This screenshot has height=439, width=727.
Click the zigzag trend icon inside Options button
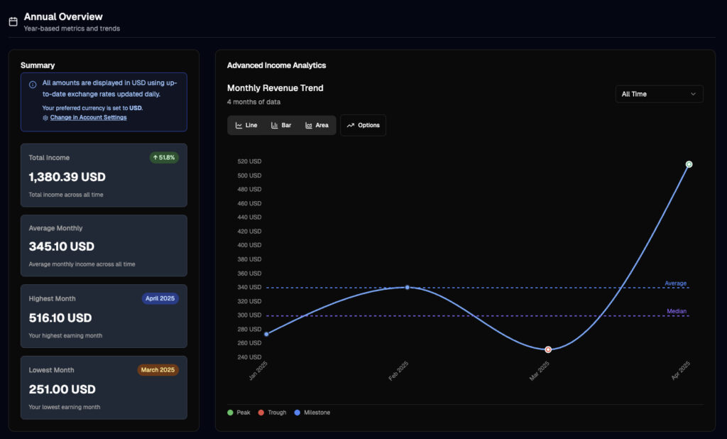[350, 125]
